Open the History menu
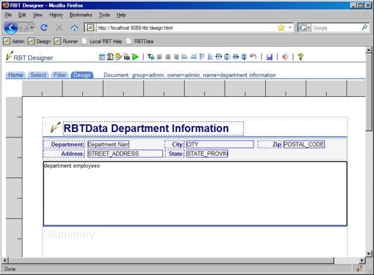Image resolution: width=374 pixels, height=275 pixels. point(56,15)
